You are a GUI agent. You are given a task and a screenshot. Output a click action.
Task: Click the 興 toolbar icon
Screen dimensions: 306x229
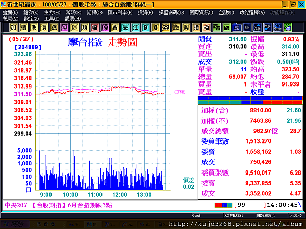click(x=186, y=27)
